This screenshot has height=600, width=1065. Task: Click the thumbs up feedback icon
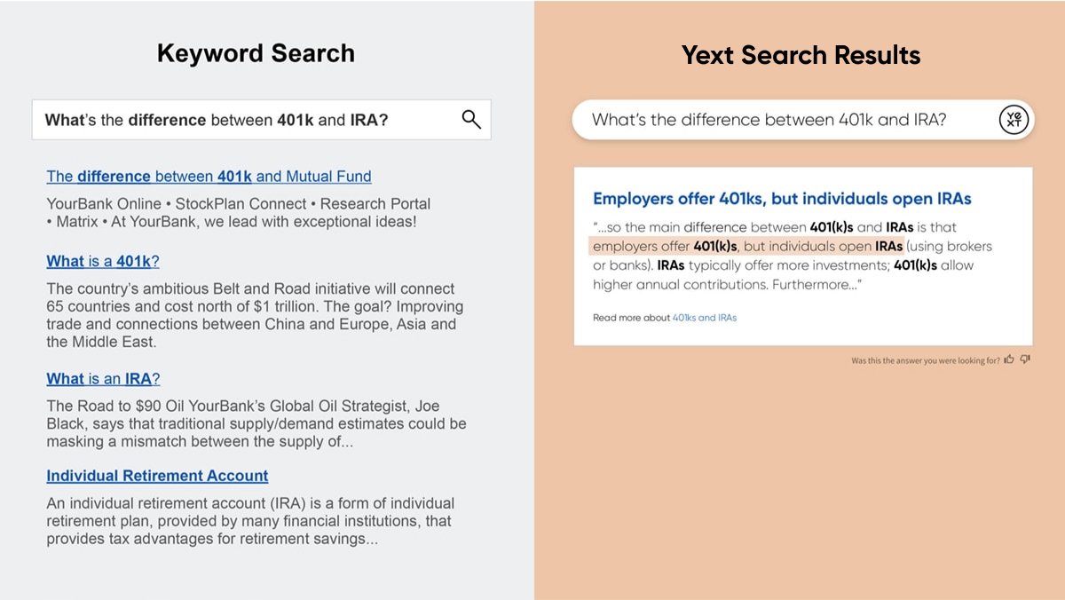point(1008,359)
